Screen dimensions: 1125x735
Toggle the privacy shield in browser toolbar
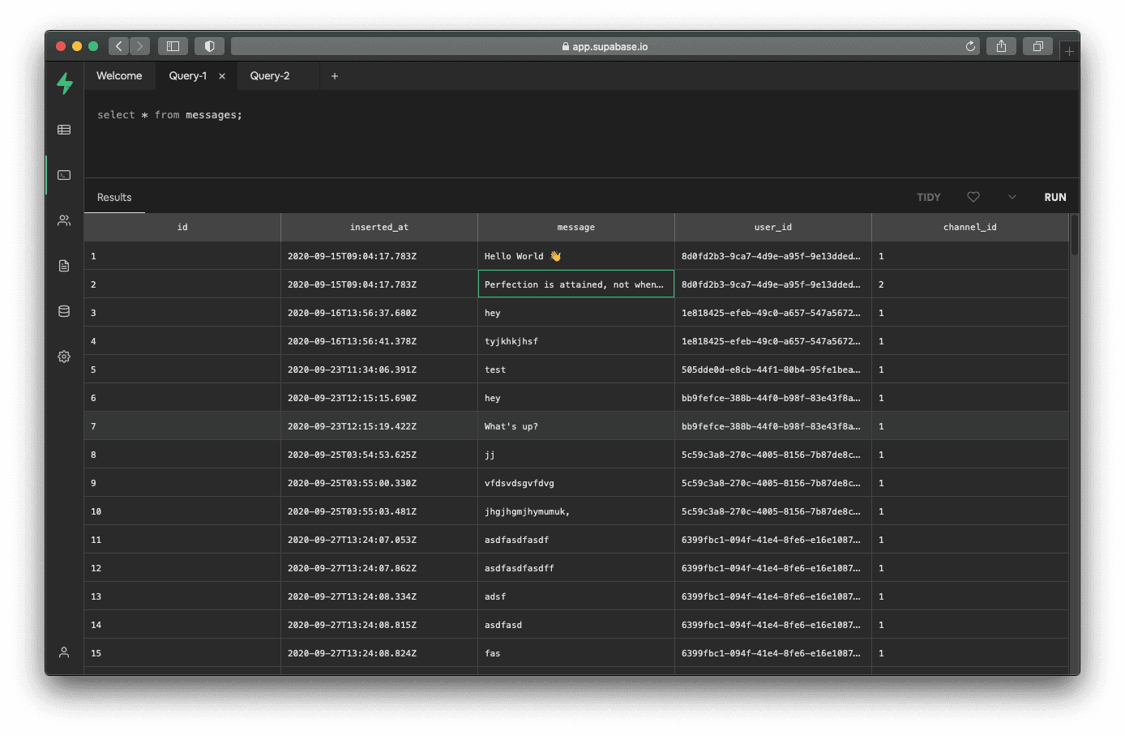click(x=209, y=46)
